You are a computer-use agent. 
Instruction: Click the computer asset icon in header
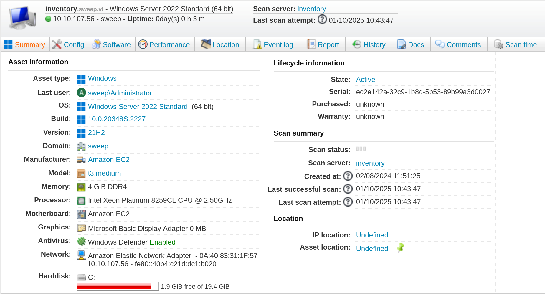point(22,18)
